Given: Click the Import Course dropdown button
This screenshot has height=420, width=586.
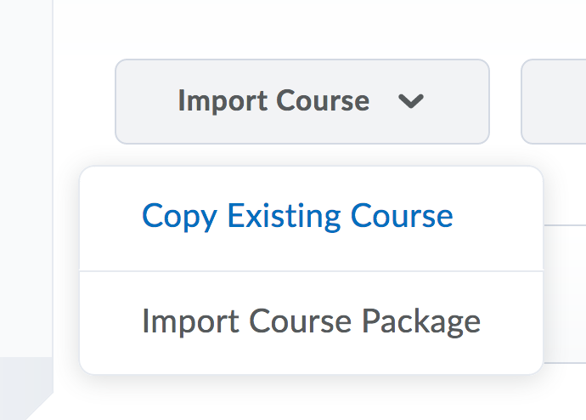Looking at the screenshot, I should click(x=273, y=101).
